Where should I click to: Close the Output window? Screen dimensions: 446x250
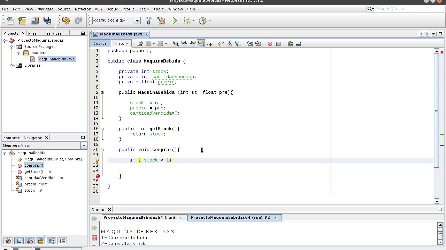point(109,210)
